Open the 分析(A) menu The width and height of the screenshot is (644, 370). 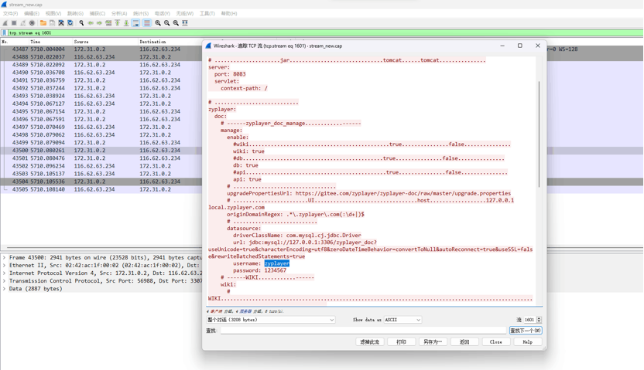[x=119, y=14]
